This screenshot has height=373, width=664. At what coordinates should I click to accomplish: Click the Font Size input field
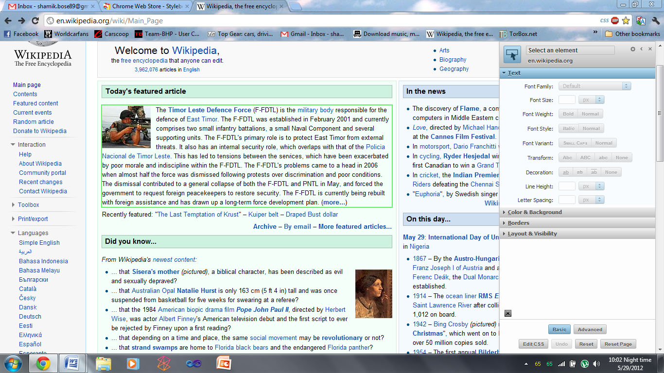point(567,100)
